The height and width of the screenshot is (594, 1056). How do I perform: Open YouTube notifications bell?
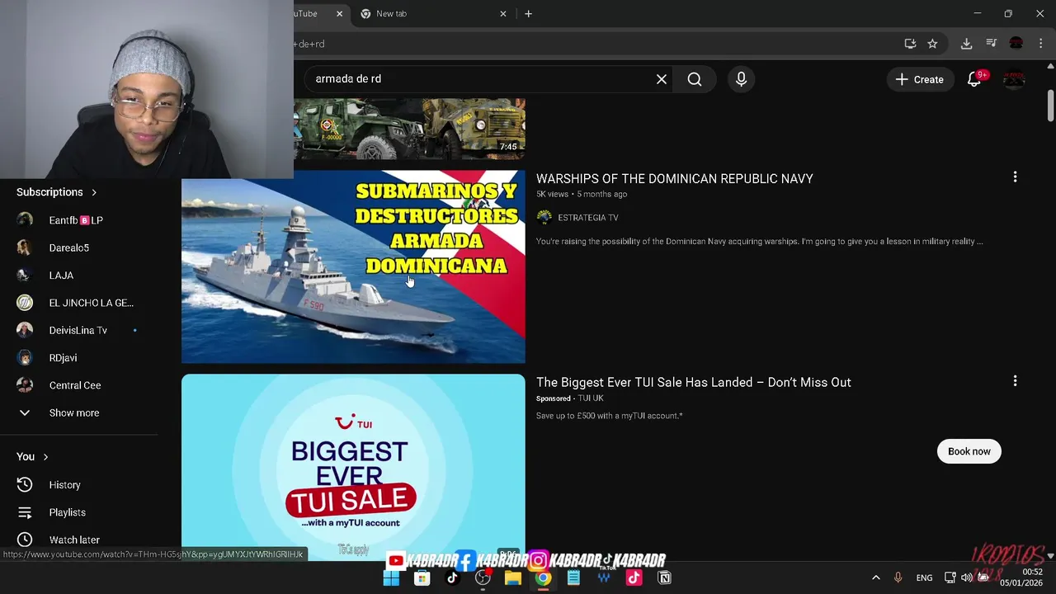click(x=974, y=79)
